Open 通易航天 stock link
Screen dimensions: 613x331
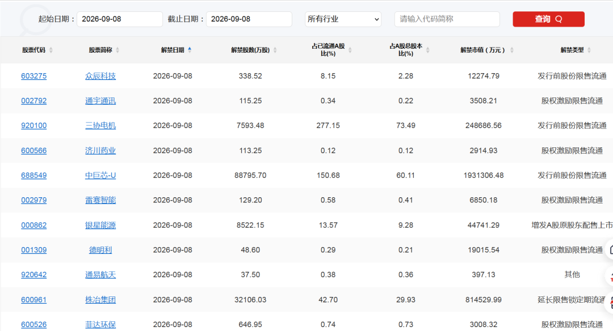point(100,275)
